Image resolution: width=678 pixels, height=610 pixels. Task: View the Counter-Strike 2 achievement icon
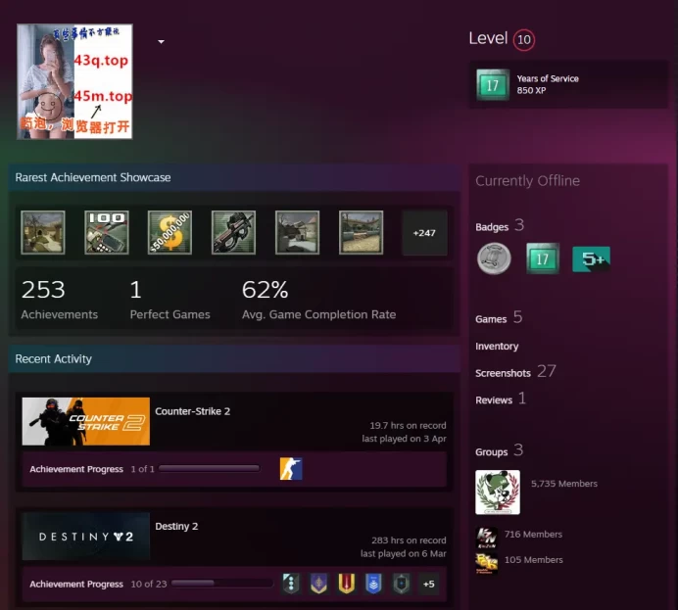click(x=291, y=469)
